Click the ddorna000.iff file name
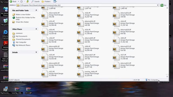Viewport: 173px width, 97px height. (54, 63)
